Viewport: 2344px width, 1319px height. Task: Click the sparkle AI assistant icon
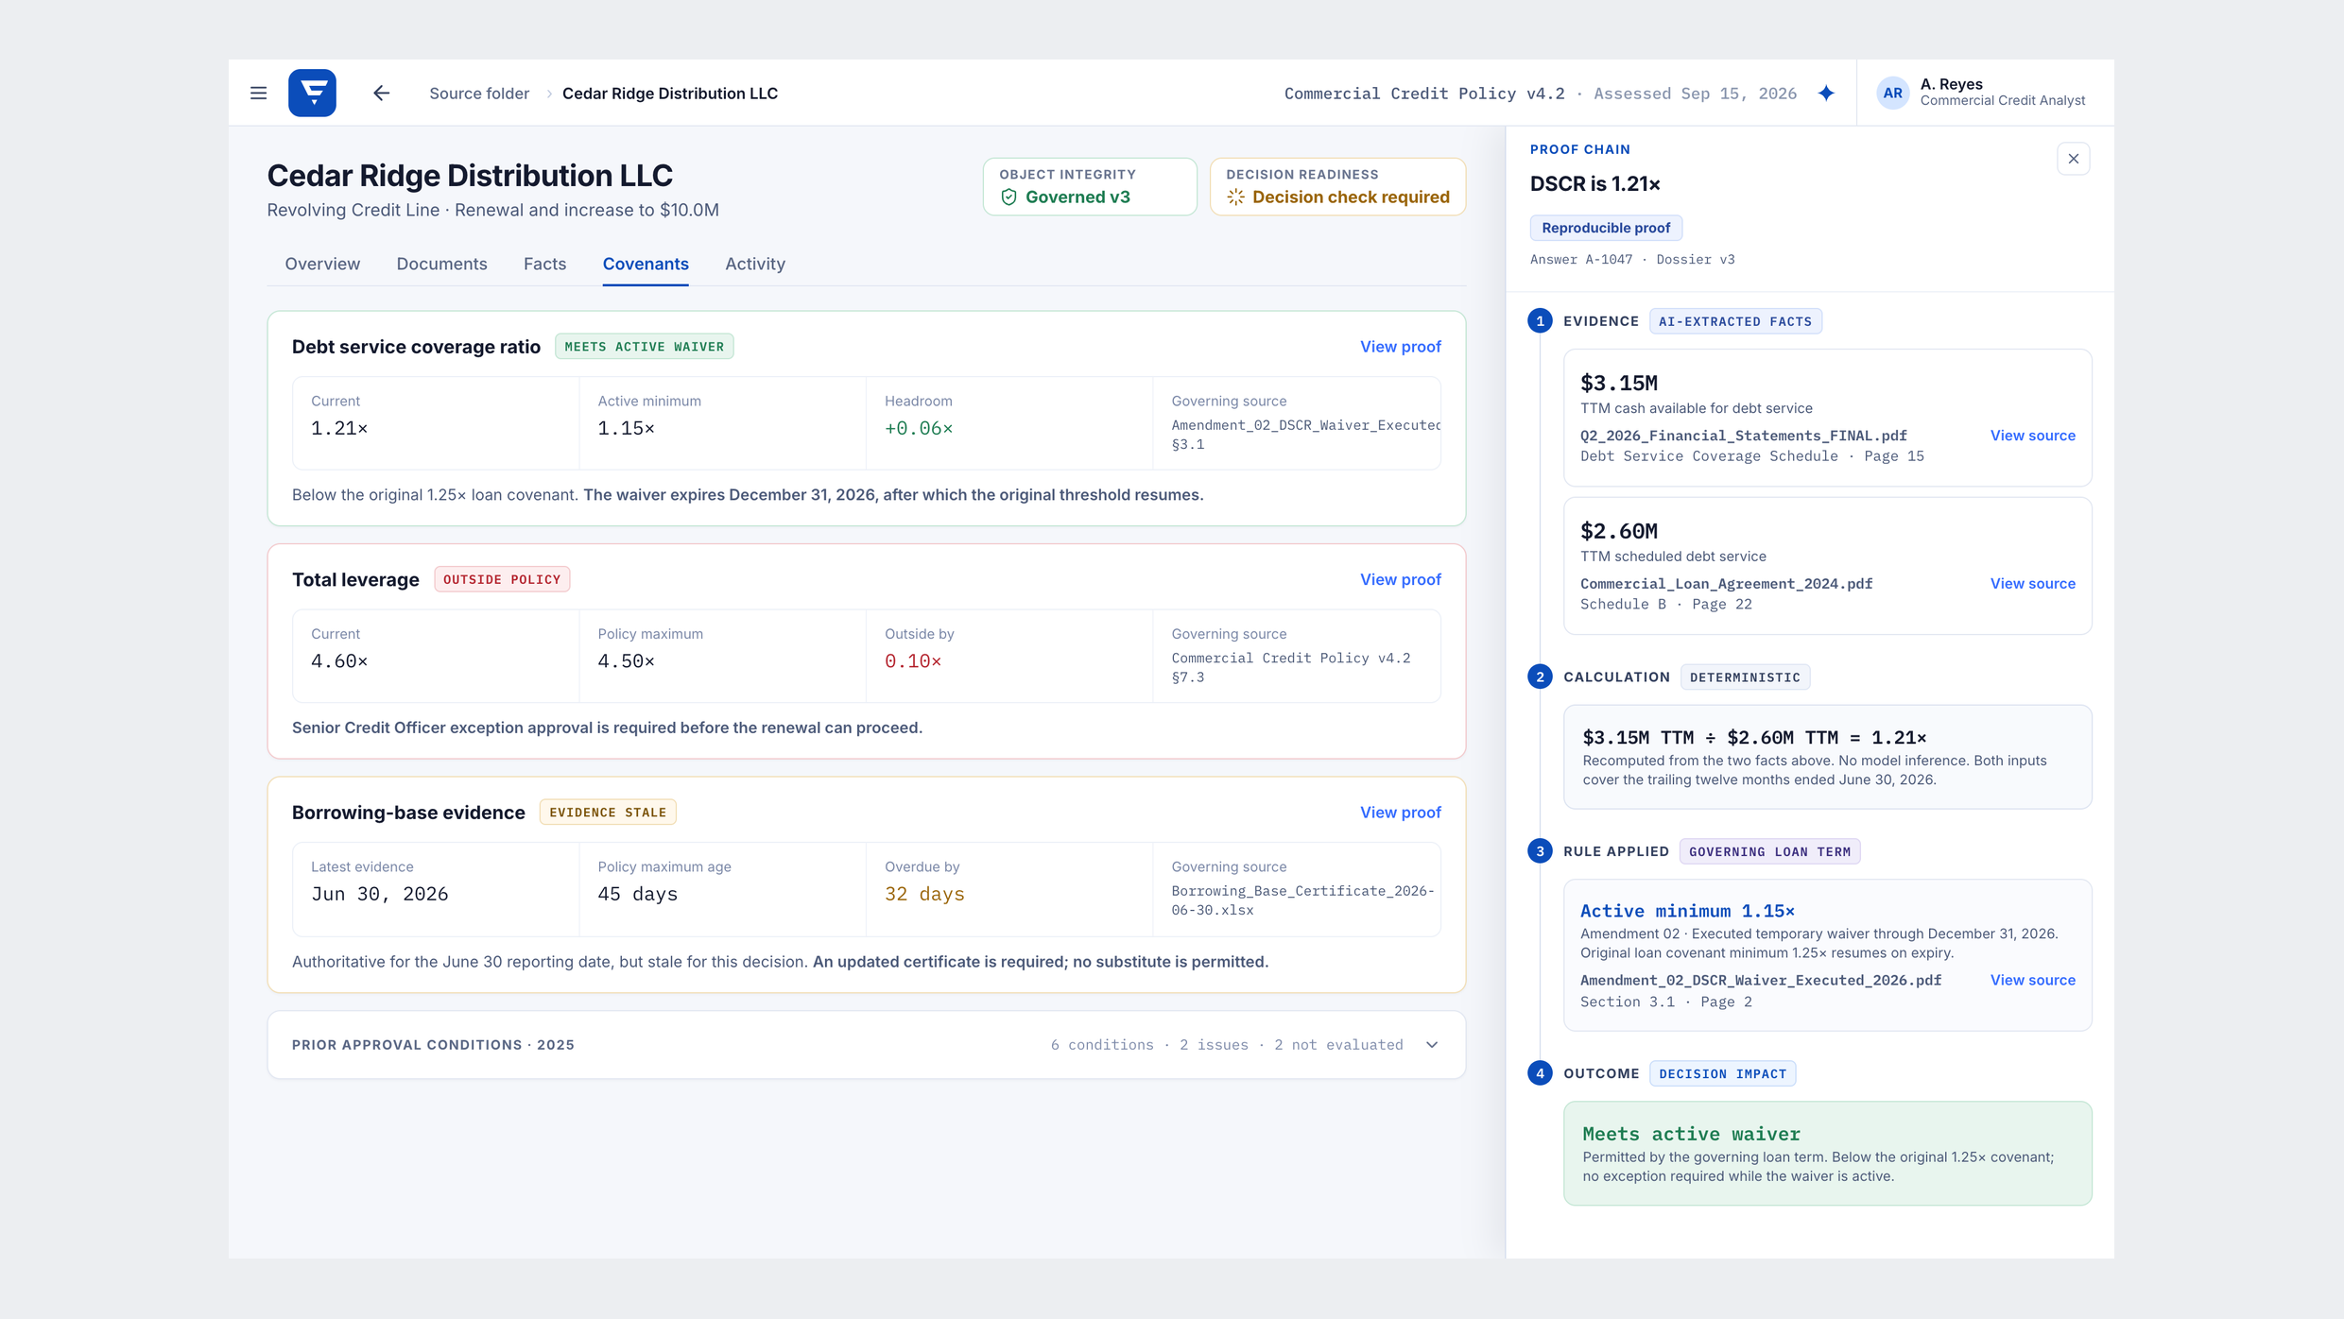click(1826, 94)
